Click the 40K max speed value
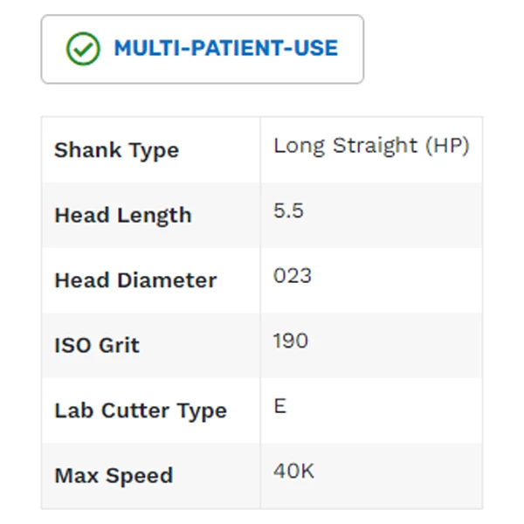The height and width of the screenshot is (524, 524). (x=293, y=471)
